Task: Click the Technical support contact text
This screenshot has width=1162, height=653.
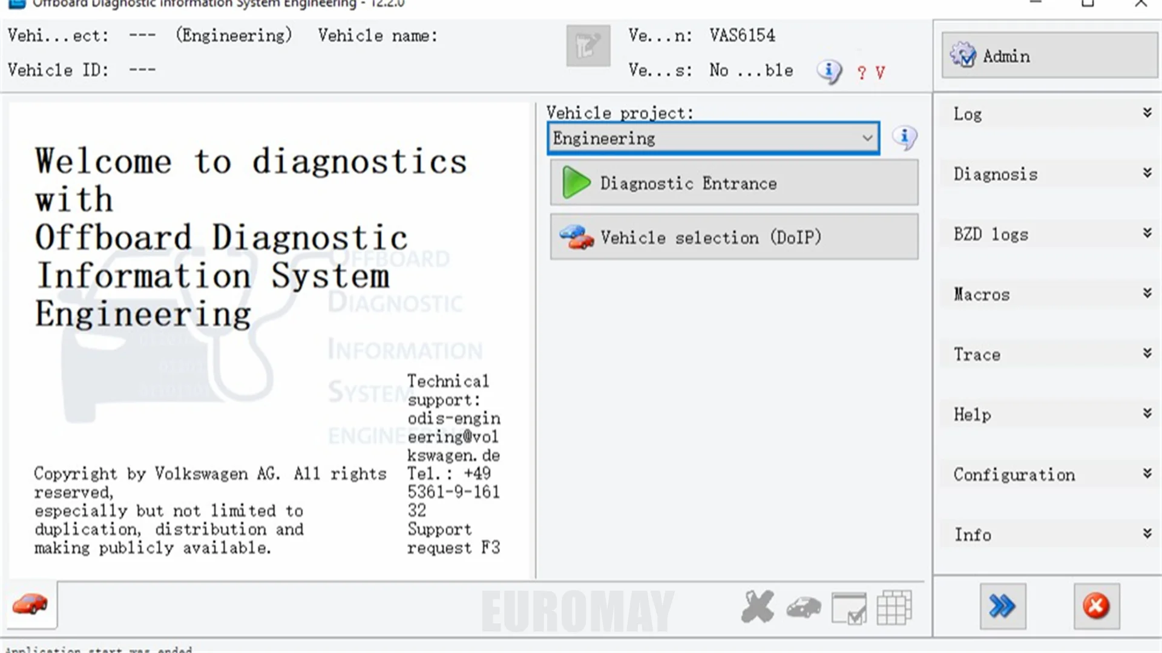Action: click(x=454, y=464)
